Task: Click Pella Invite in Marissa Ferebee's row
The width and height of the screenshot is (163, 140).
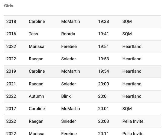Action: click(x=133, y=134)
